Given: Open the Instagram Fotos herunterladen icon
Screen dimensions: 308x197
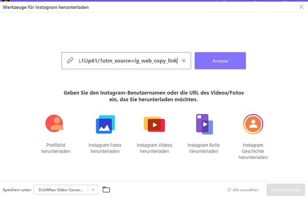Looking at the screenshot, I should (x=105, y=124).
